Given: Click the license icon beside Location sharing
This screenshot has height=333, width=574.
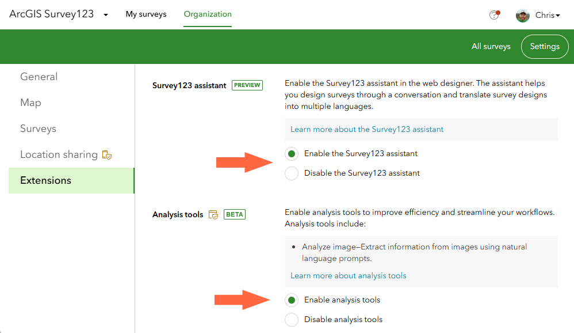Looking at the screenshot, I should [x=107, y=154].
